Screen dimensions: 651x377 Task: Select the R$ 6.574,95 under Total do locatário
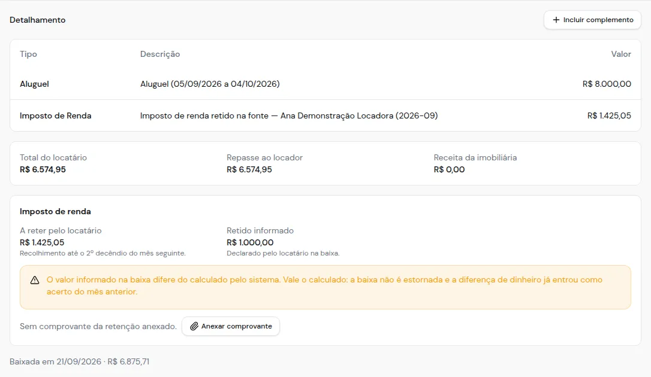(43, 169)
